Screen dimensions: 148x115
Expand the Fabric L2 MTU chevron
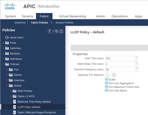(x=11, y=96)
